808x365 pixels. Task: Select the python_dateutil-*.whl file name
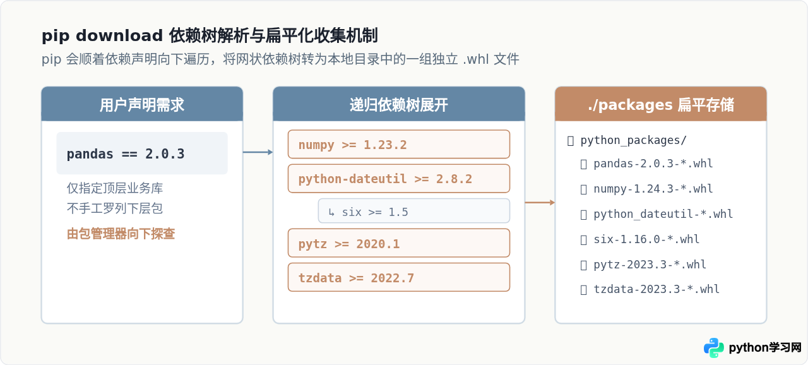click(x=663, y=214)
